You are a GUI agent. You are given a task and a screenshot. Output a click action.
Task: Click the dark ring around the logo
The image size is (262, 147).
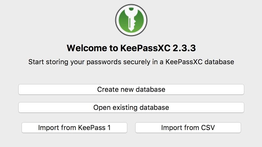pyautogui.click(x=116, y=20)
